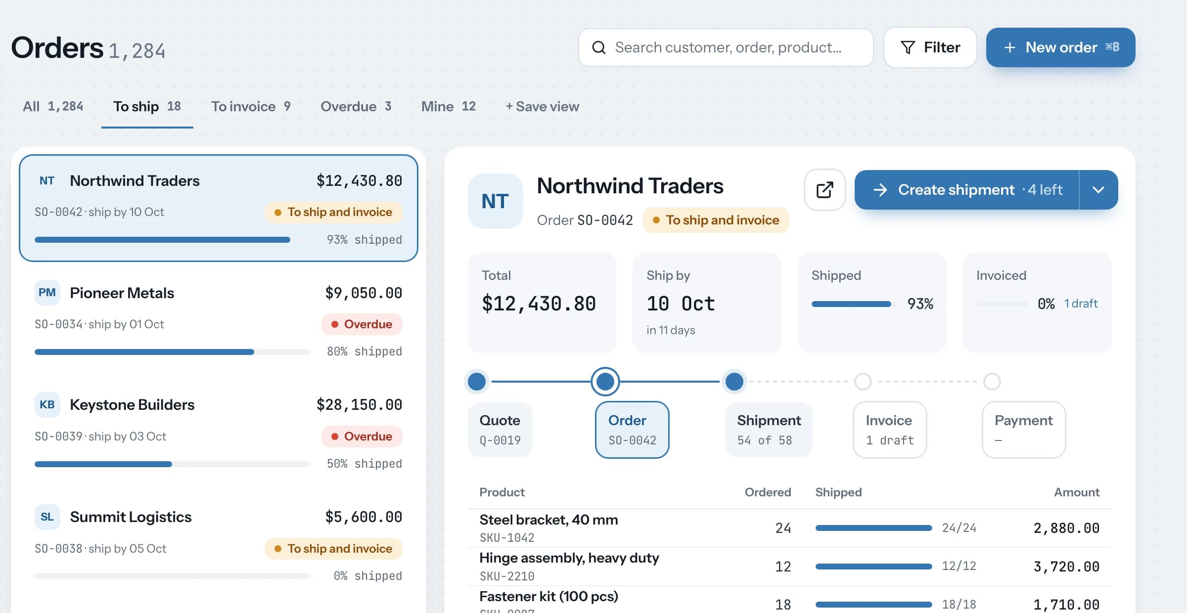Image resolution: width=1187 pixels, height=613 pixels.
Task: Select the Quote timeline marker dot
Action: (477, 382)
